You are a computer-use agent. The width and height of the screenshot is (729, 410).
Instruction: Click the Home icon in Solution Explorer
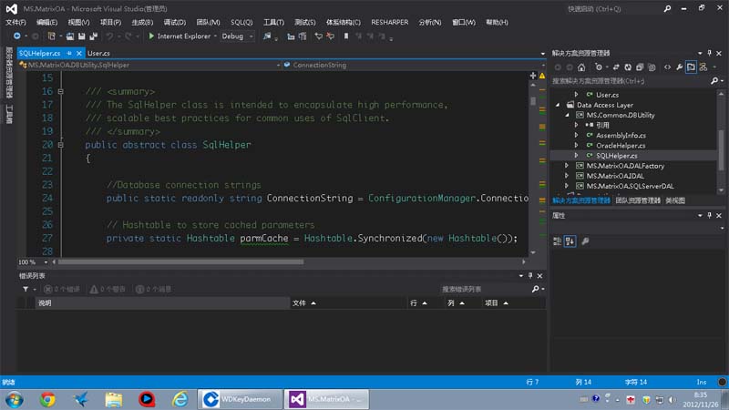pyautogui.click(x=581, y=67)
